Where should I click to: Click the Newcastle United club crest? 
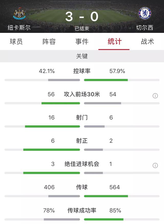pyautogui.click(x=19, y=14)
